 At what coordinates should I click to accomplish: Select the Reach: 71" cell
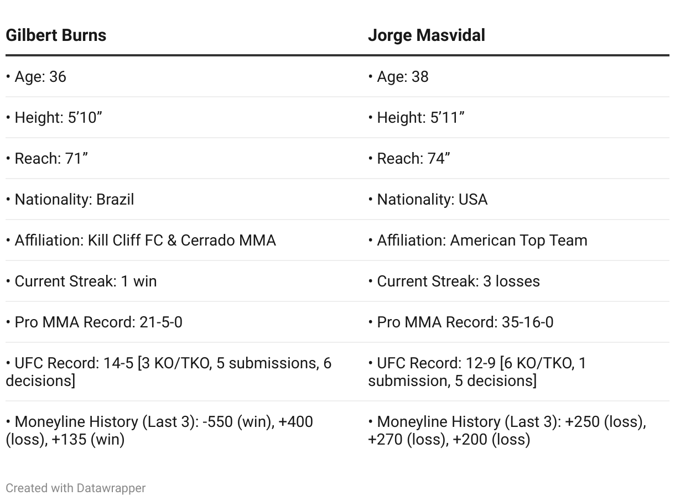[x=186, y=158]
